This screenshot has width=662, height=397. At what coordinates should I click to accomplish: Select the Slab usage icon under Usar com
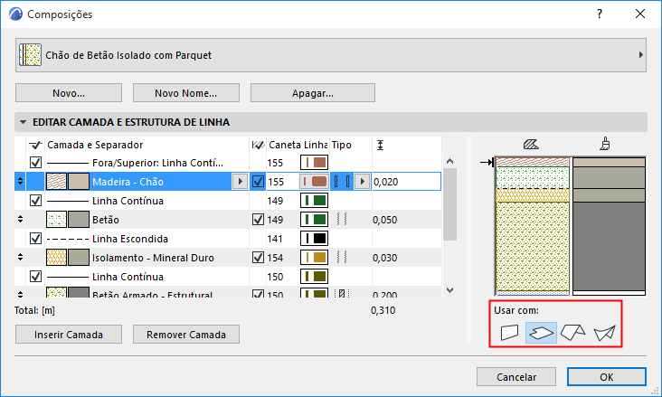pyautogui.click(x=541, y=333)
